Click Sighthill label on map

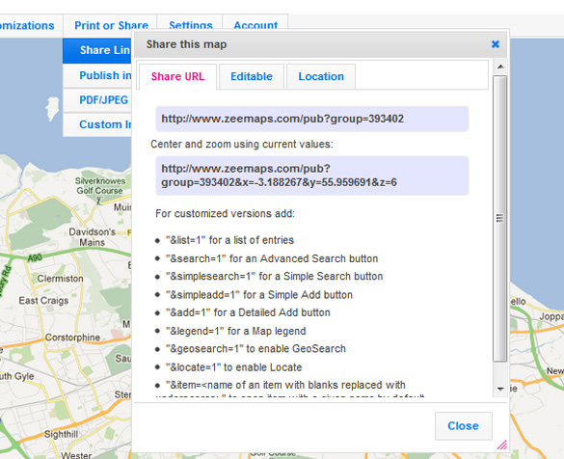61,434
